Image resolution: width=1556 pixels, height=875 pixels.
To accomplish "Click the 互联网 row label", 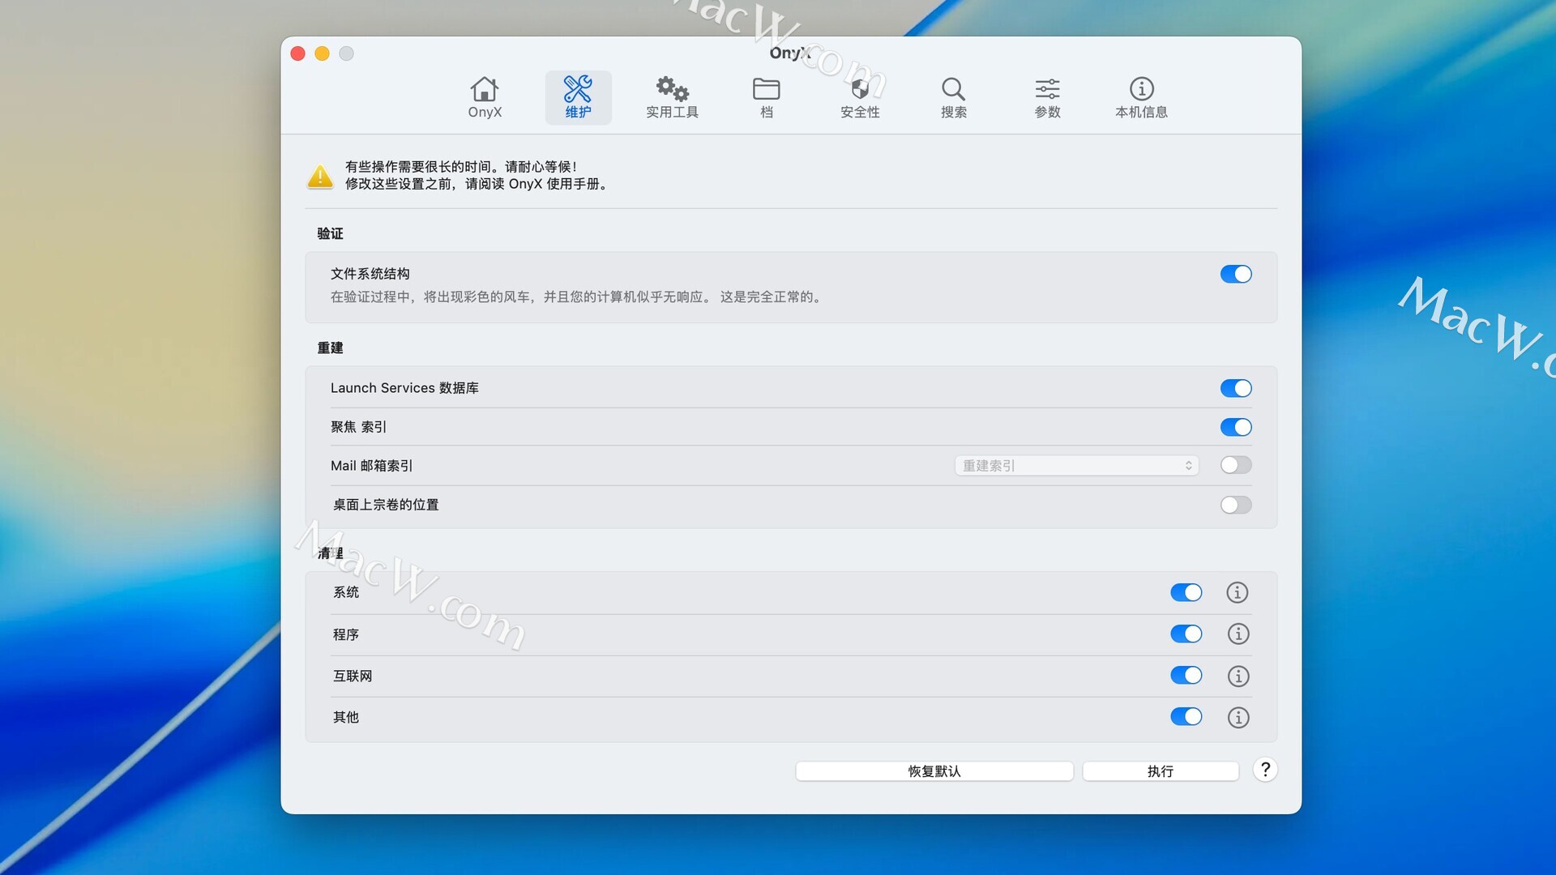I will 353,676.
